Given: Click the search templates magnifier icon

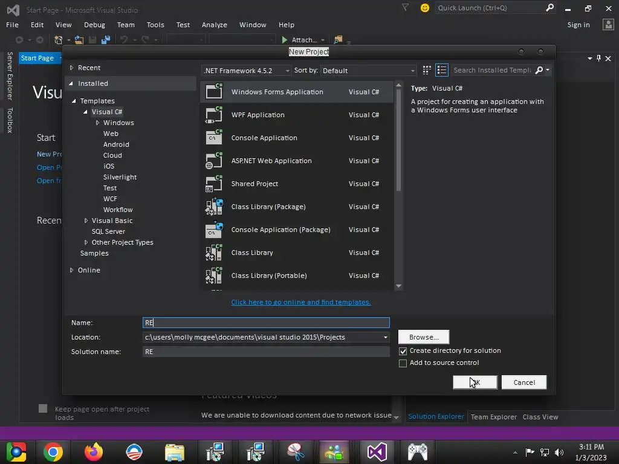Looking at the screenshot, I should pyautogui.click(x=539, y=70).
